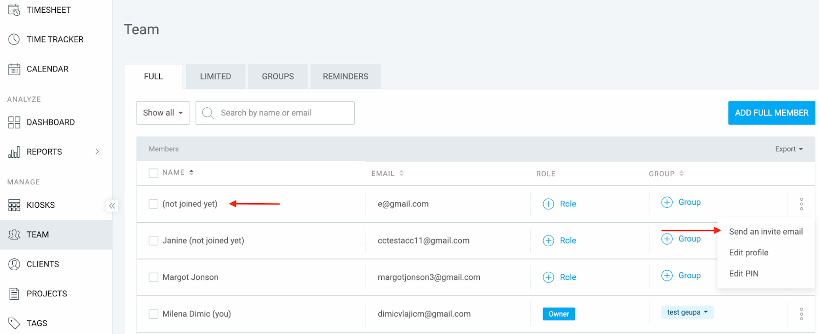Switch to the REMINDERS tab
The width and height of the screenshot is (819, 334).
[346, 77]
